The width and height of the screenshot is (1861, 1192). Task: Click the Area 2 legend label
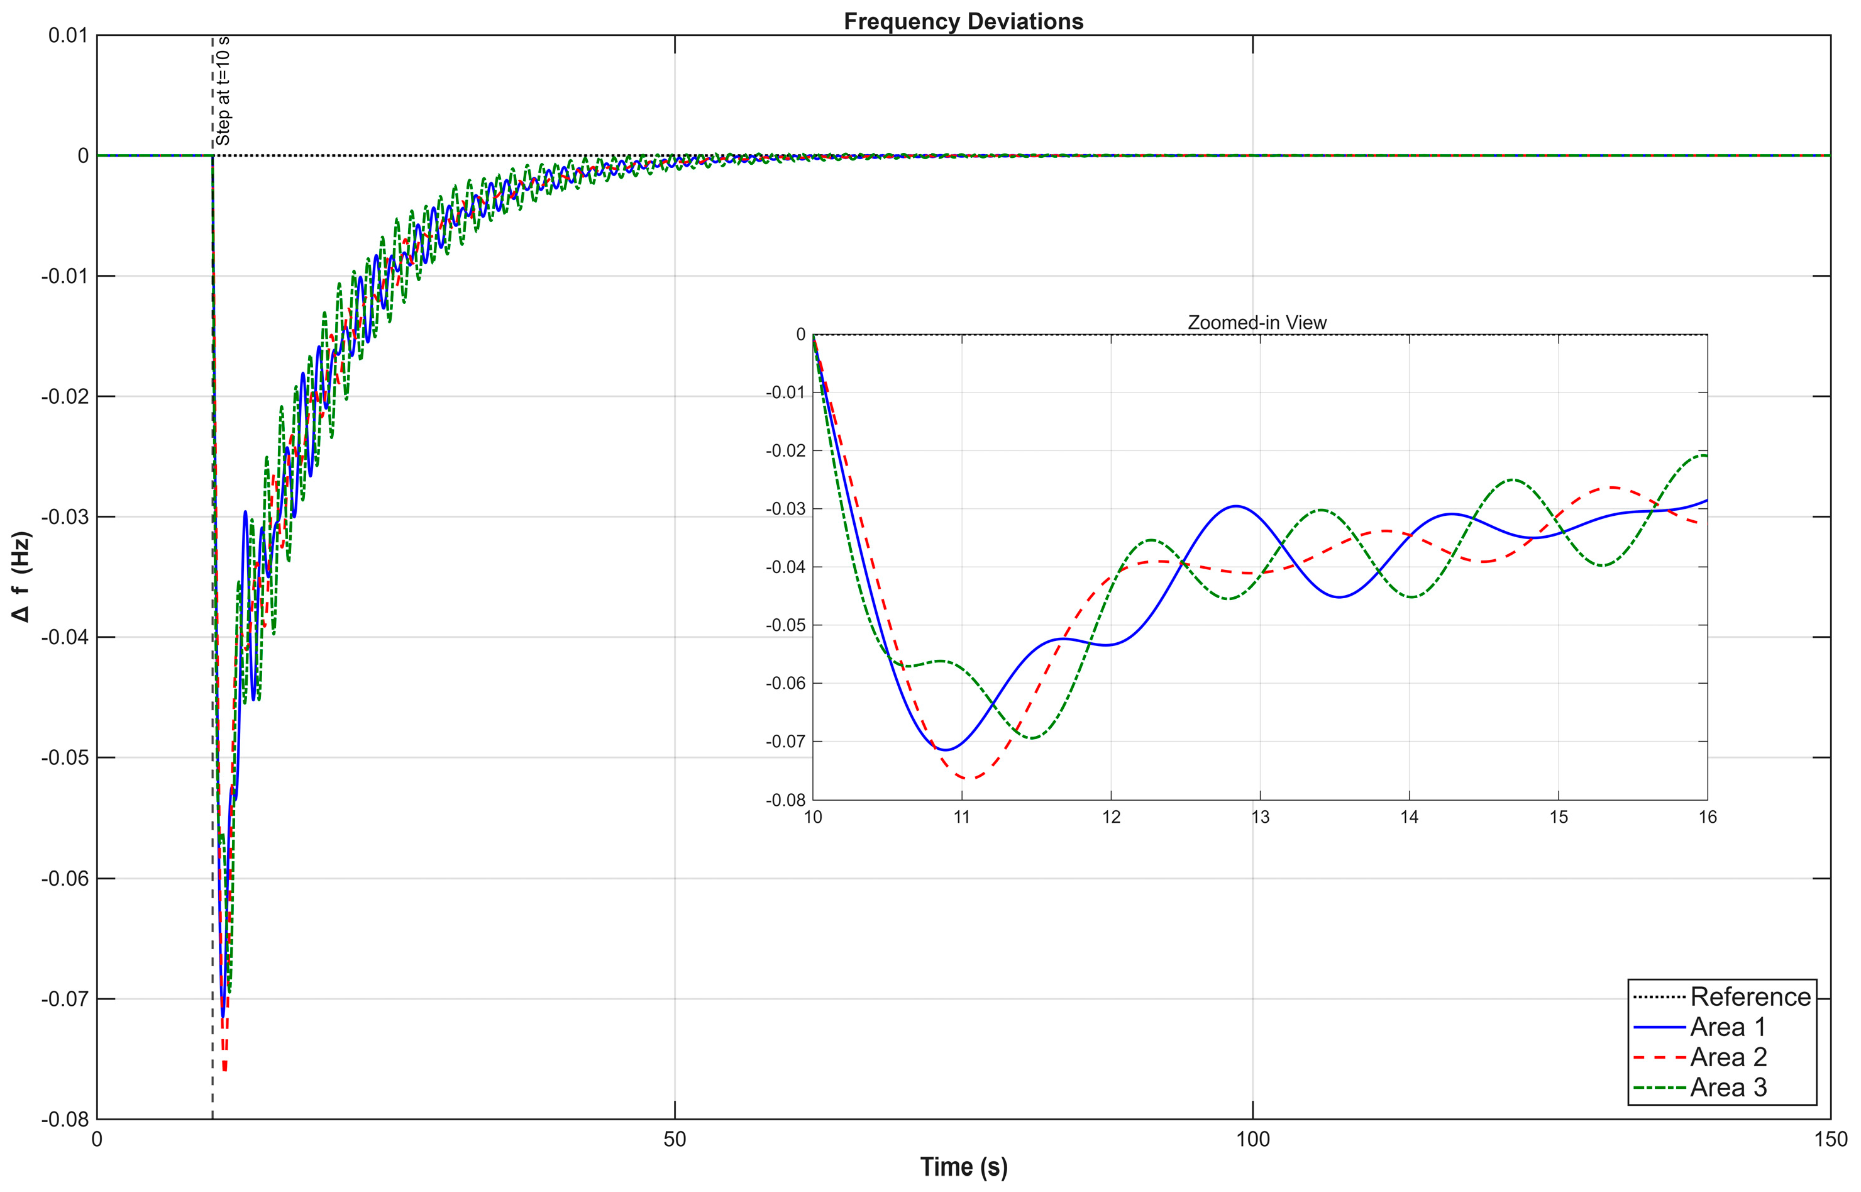point(1729,1057)
